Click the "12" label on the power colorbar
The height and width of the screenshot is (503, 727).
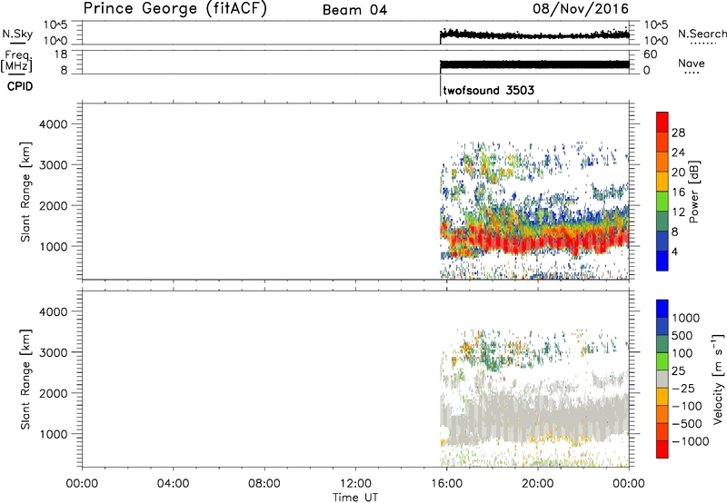pos(678,212)
